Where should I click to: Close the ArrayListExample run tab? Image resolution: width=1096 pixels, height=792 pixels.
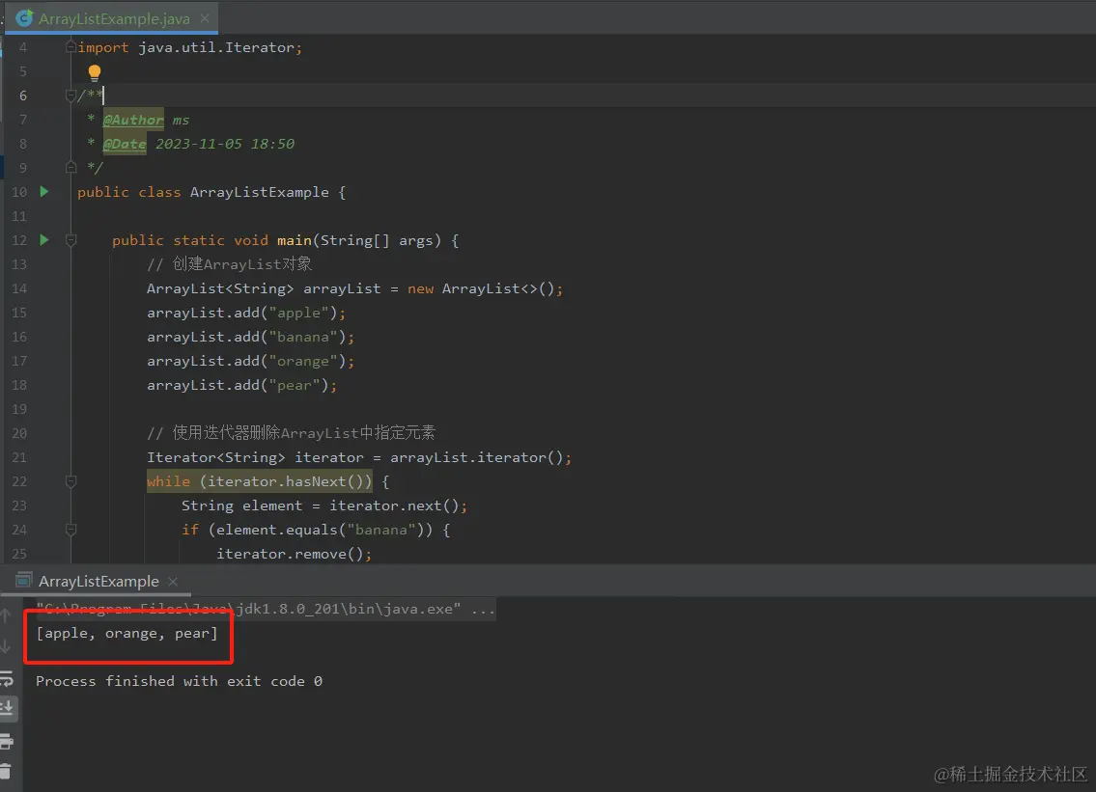173,581
